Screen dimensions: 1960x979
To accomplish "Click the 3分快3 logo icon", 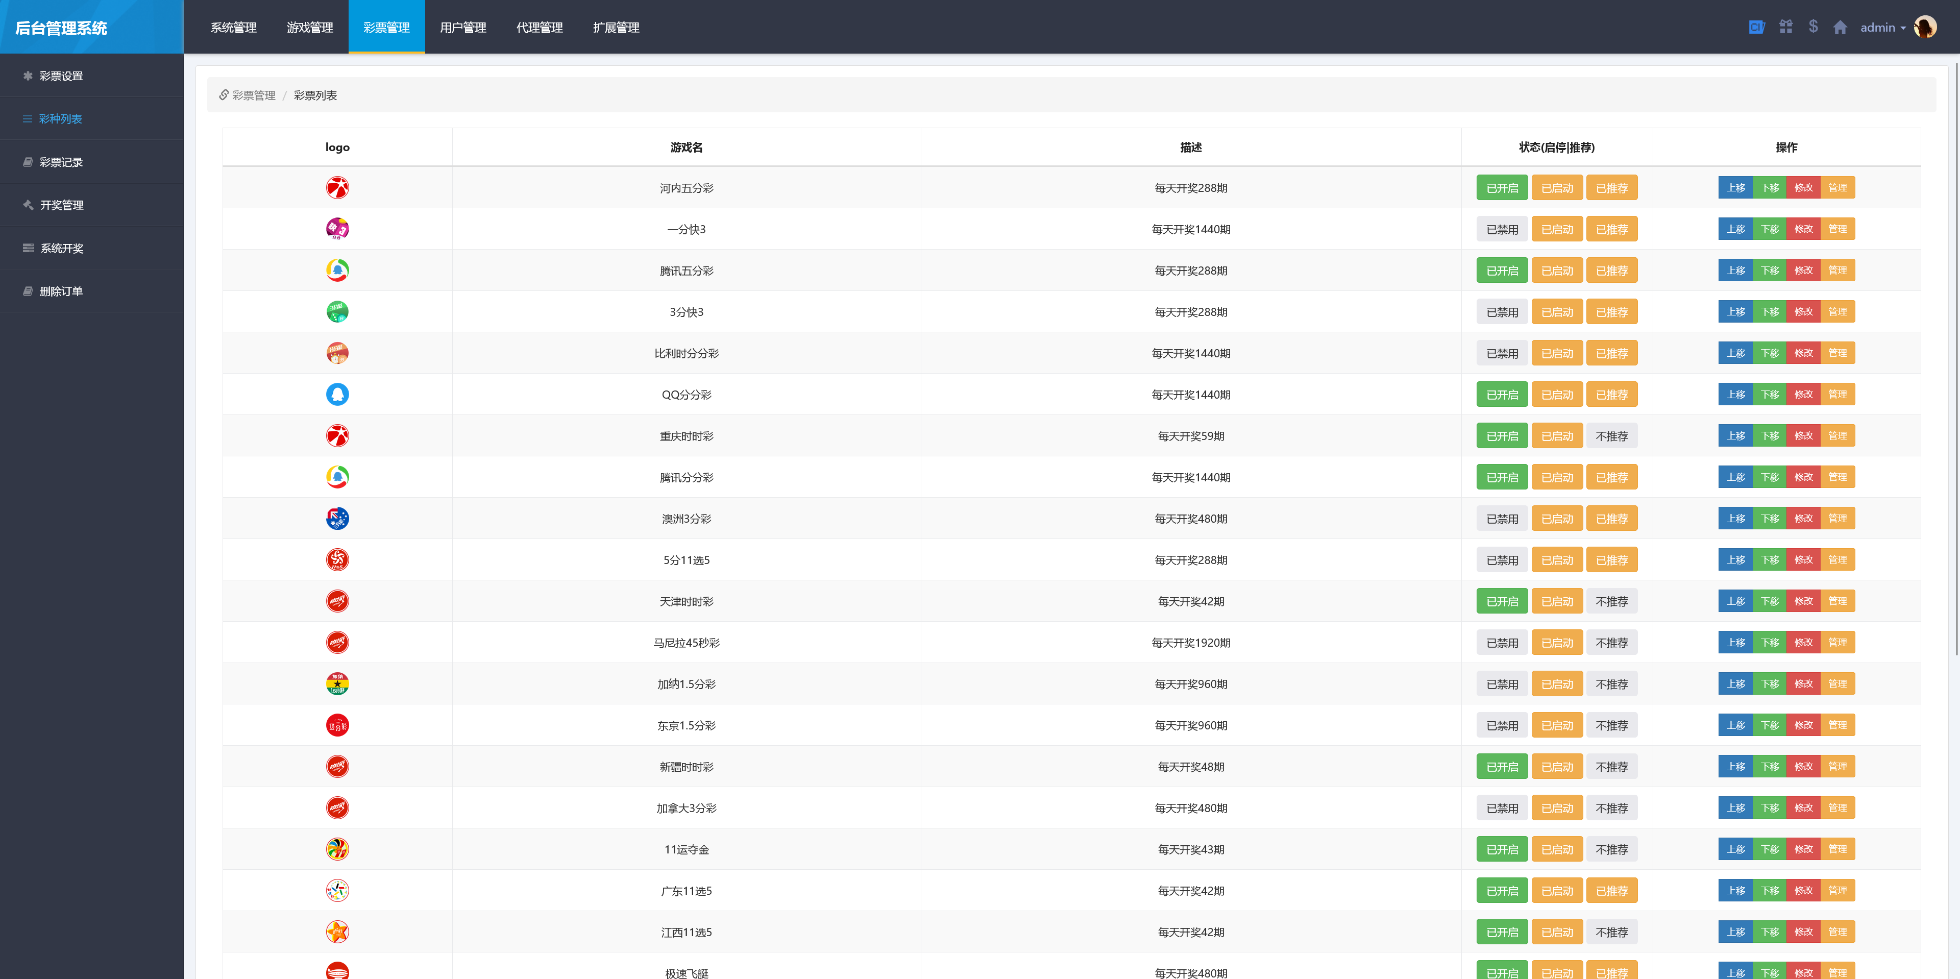I will tap(337, 311).
